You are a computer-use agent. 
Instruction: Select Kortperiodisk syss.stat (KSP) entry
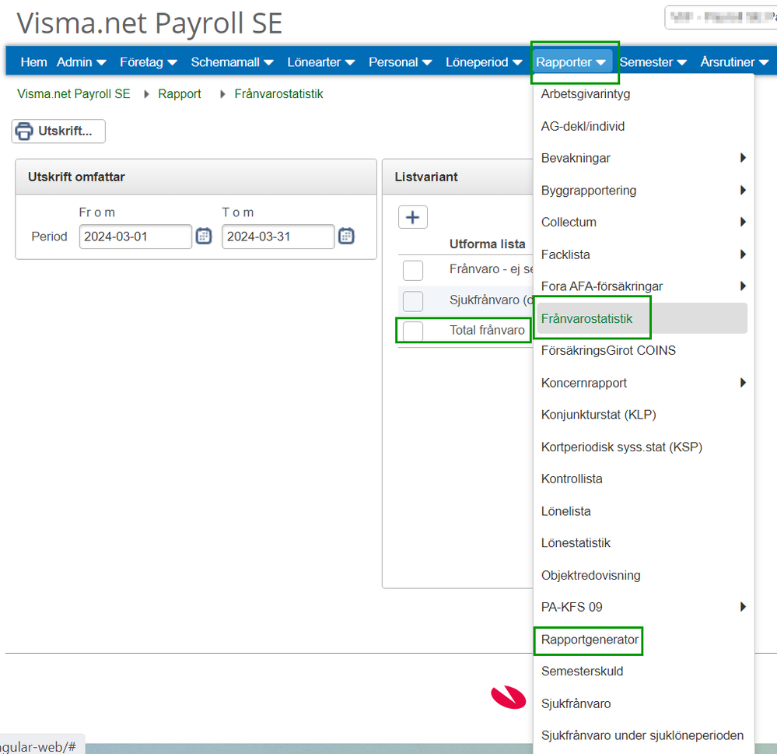pos(621,447)
